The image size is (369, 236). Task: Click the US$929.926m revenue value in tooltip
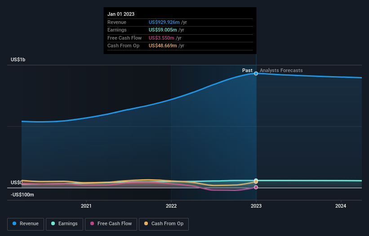coord(164,22)
